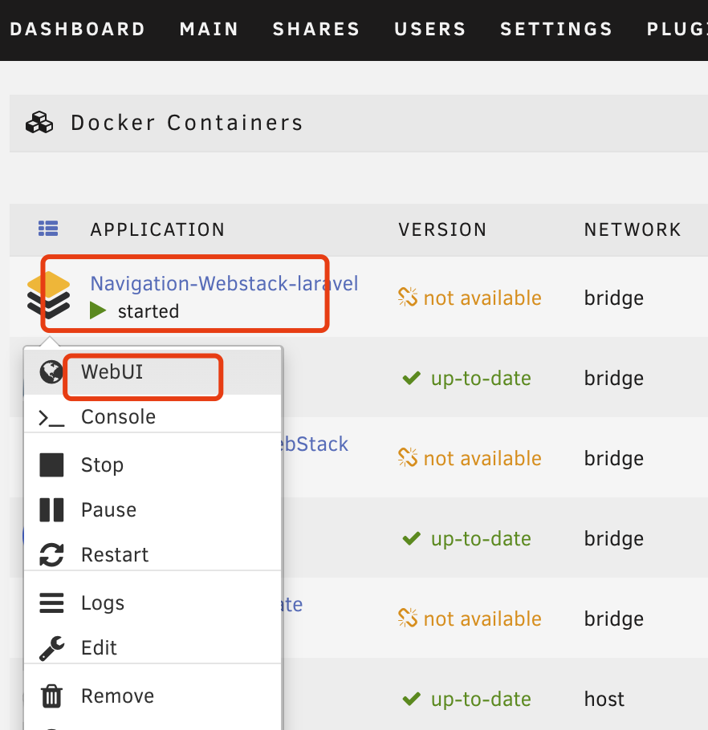The height and width of the screenshot is (730, 708).
Task: Click the Navigation-Webstack-laravel container icon
Action: coord(48,294)
